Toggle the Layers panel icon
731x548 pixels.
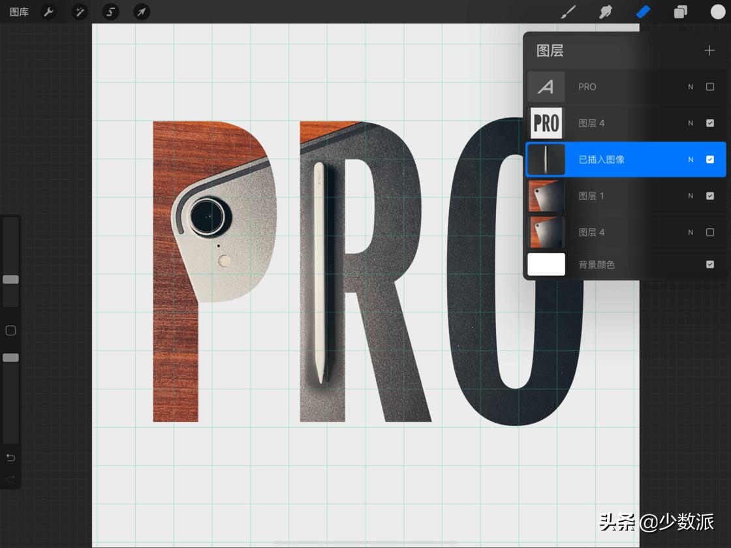[681, 12]
